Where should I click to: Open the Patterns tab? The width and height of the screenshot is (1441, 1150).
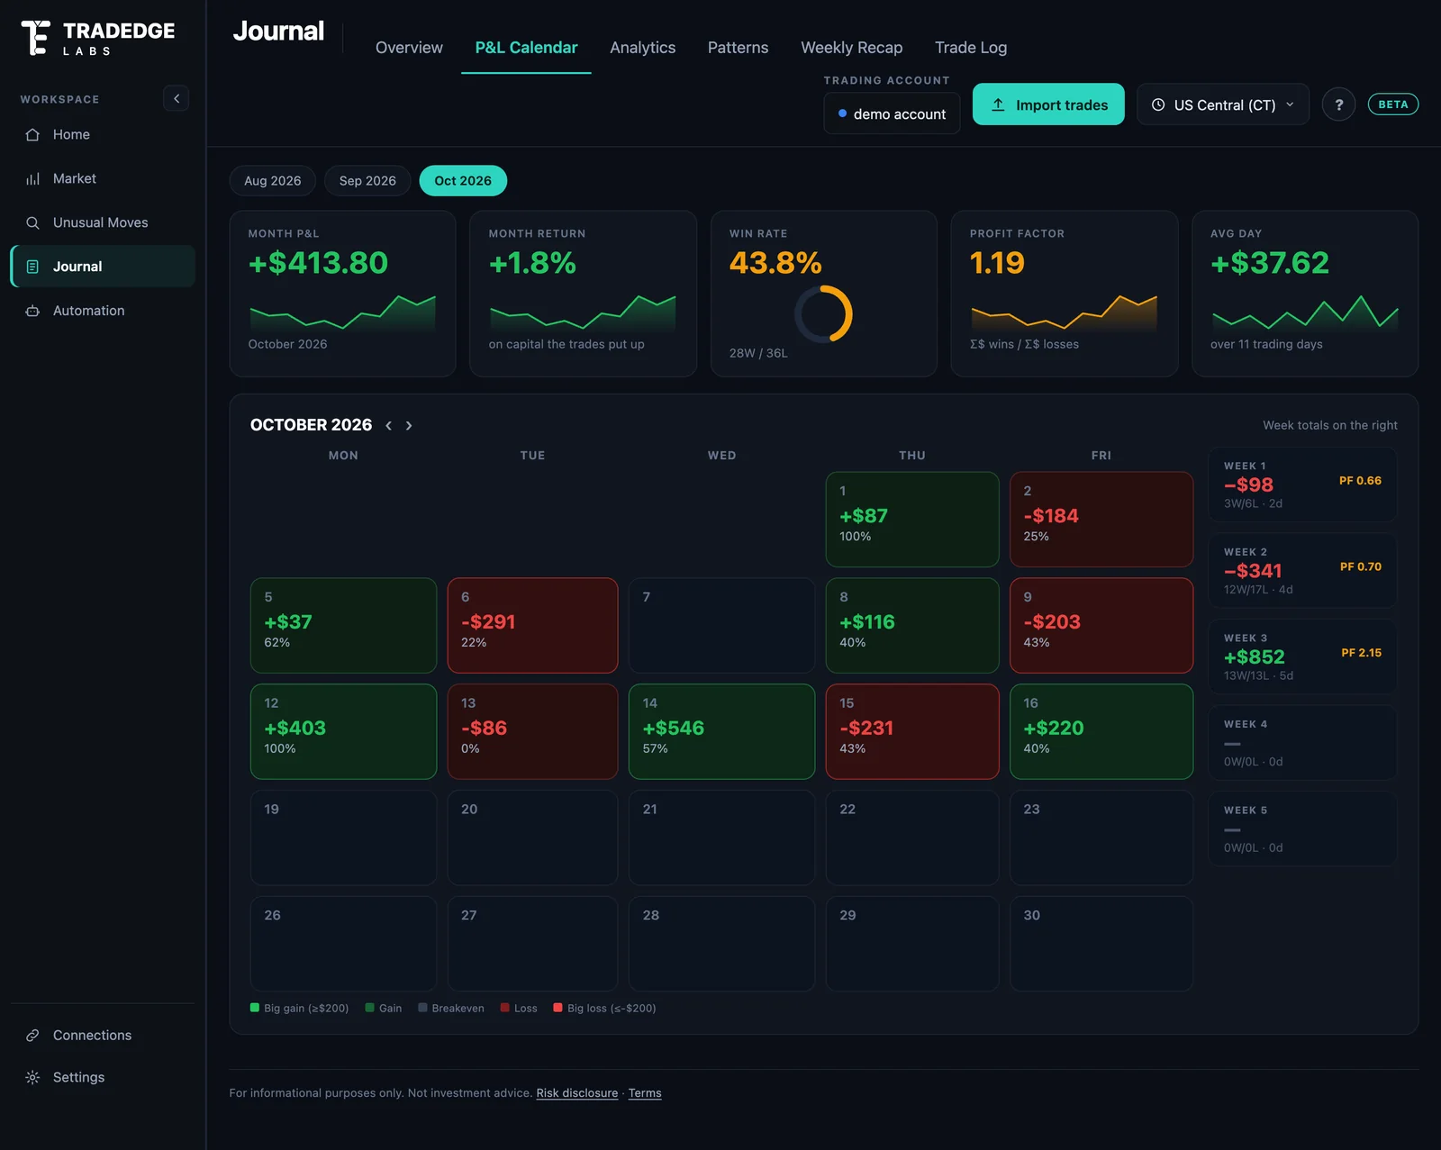pyautogui.click(x=738, y=48)
